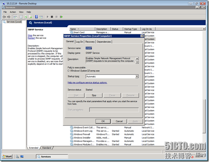Viewport: 209px width, 162px height.
Task: Click the Cancel button
Action: pos(119,121)
